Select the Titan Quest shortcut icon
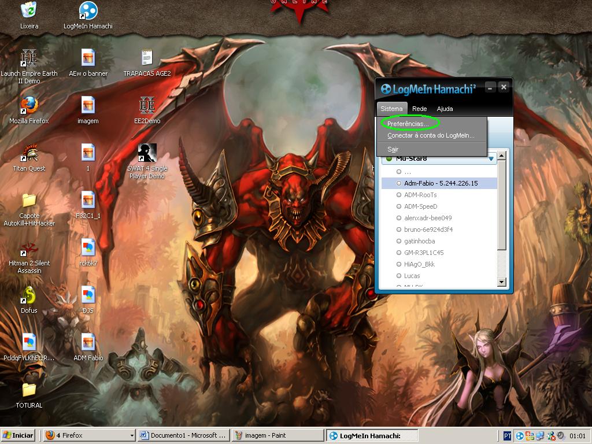The width and height of the screenshot is (592, 444). (29, 153)
